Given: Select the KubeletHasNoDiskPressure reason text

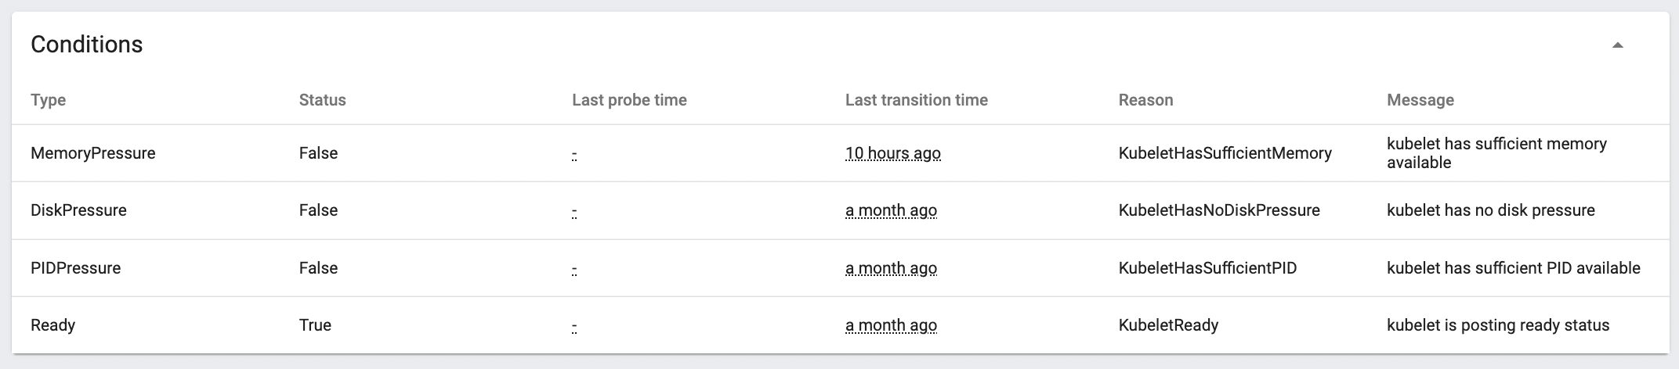Looking at the screenshot, I should point(1219,210).
